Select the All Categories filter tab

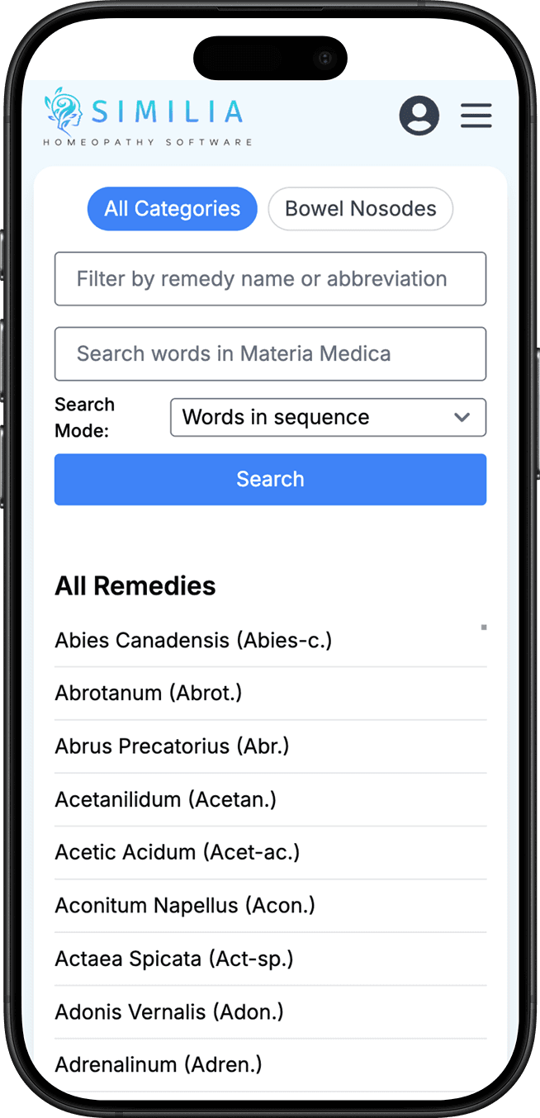tap(172, 209)
